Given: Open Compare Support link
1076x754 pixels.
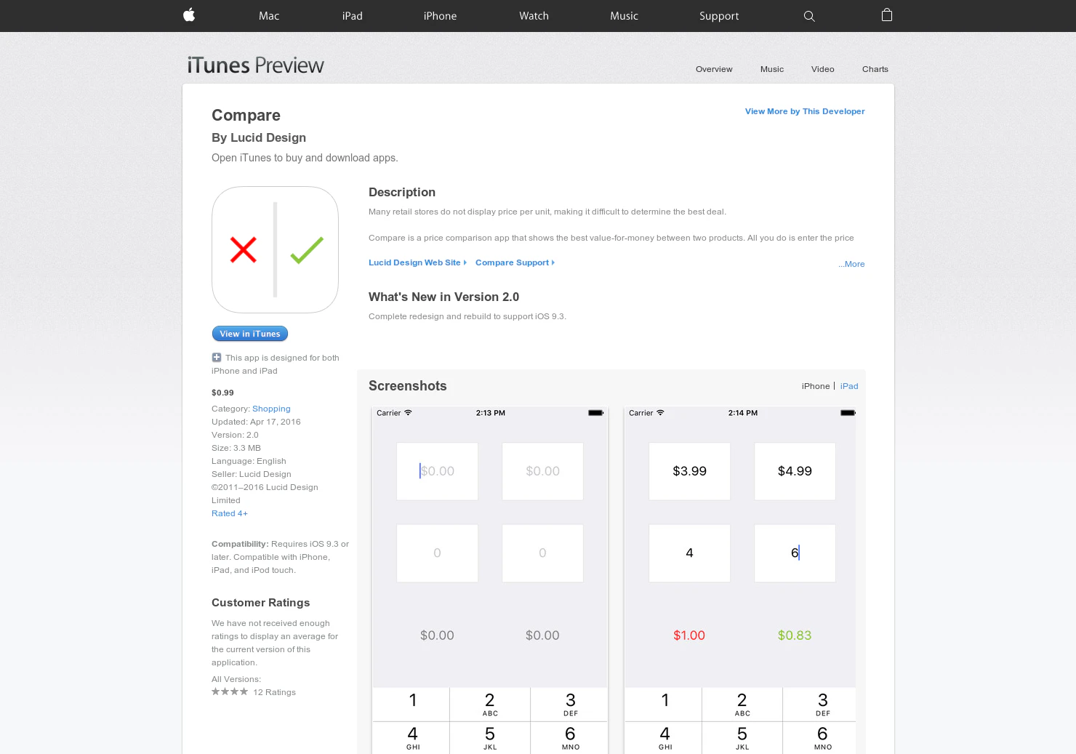Looking at the screenshot, I should pos(515,262).
